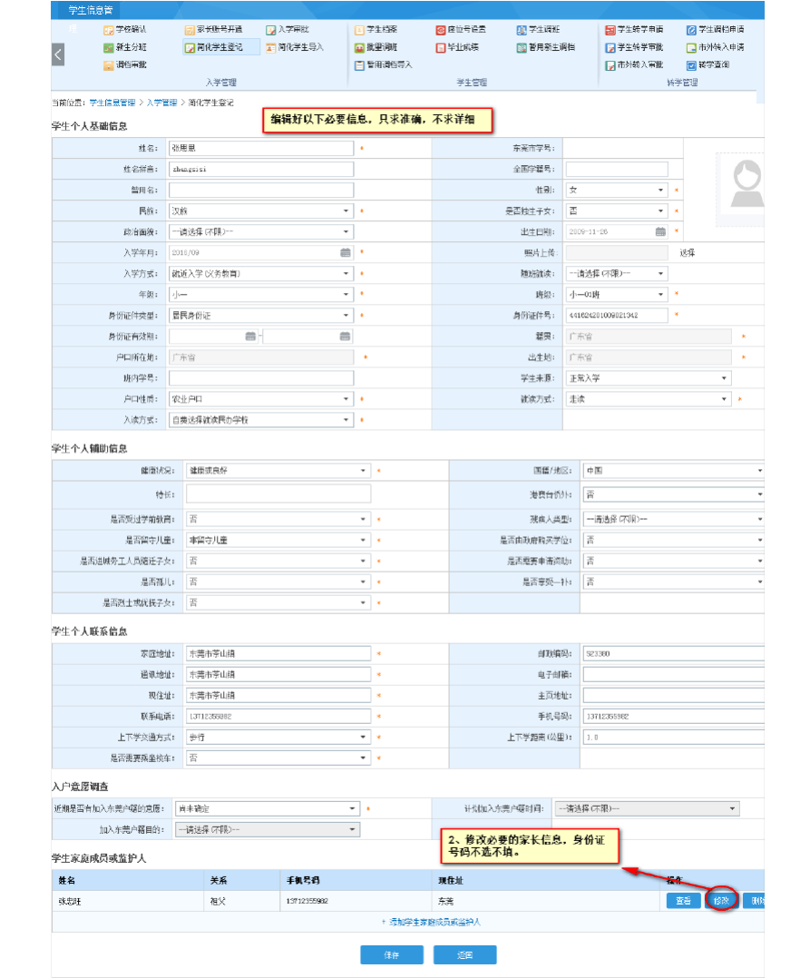Image resolution: width=810 pixels, height=978 pixels.
Task: Open the 简化学生导入 toolbar item
Action: 294,47
